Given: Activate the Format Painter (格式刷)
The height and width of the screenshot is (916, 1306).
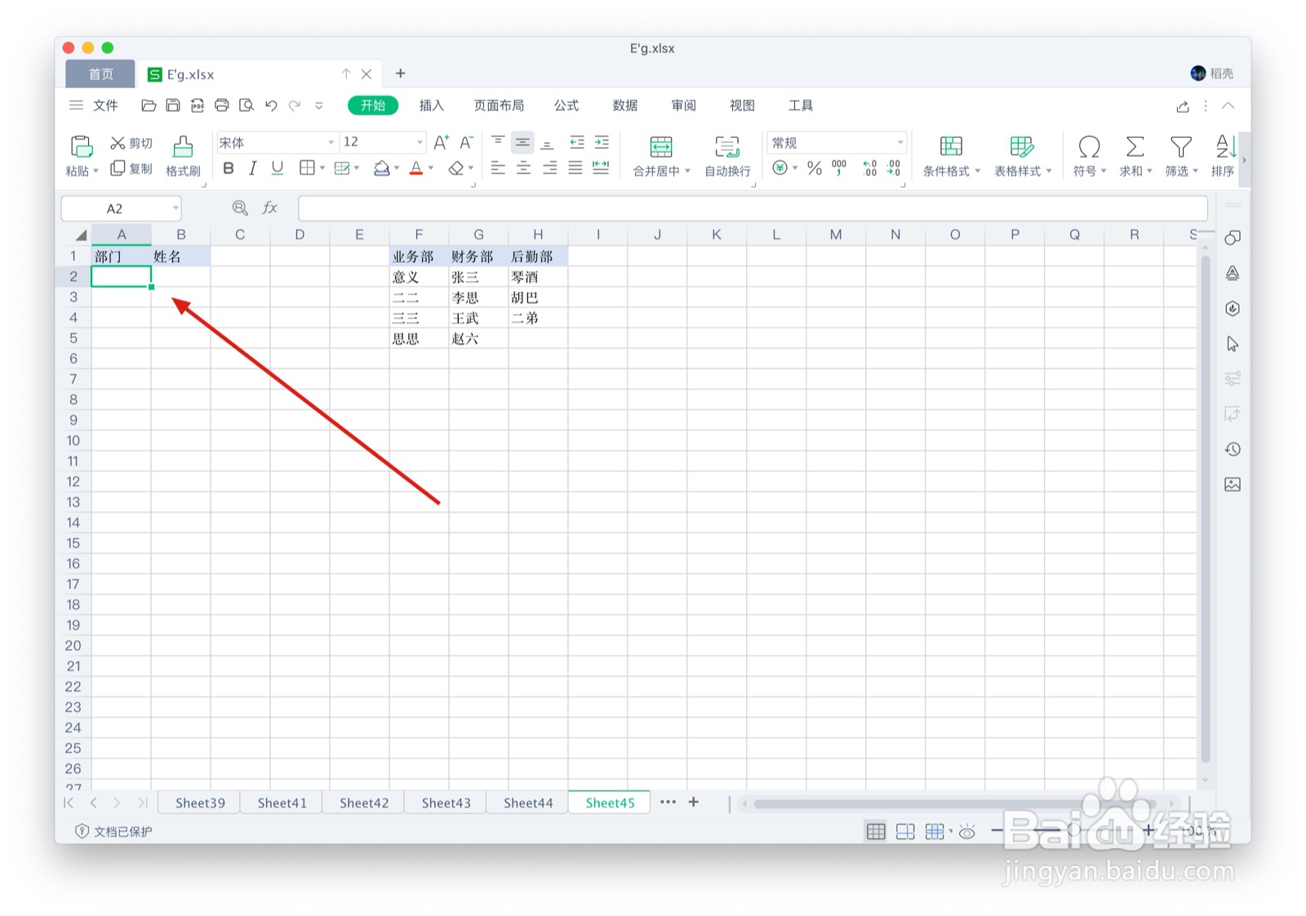Looking at the screenshot, I should [x=183, y=156].
